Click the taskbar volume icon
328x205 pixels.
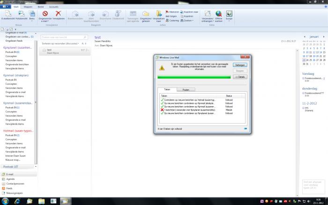[x=308, y=201]
